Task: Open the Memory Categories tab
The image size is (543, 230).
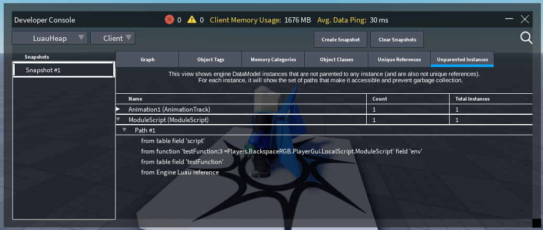Action: coord(273,60)
